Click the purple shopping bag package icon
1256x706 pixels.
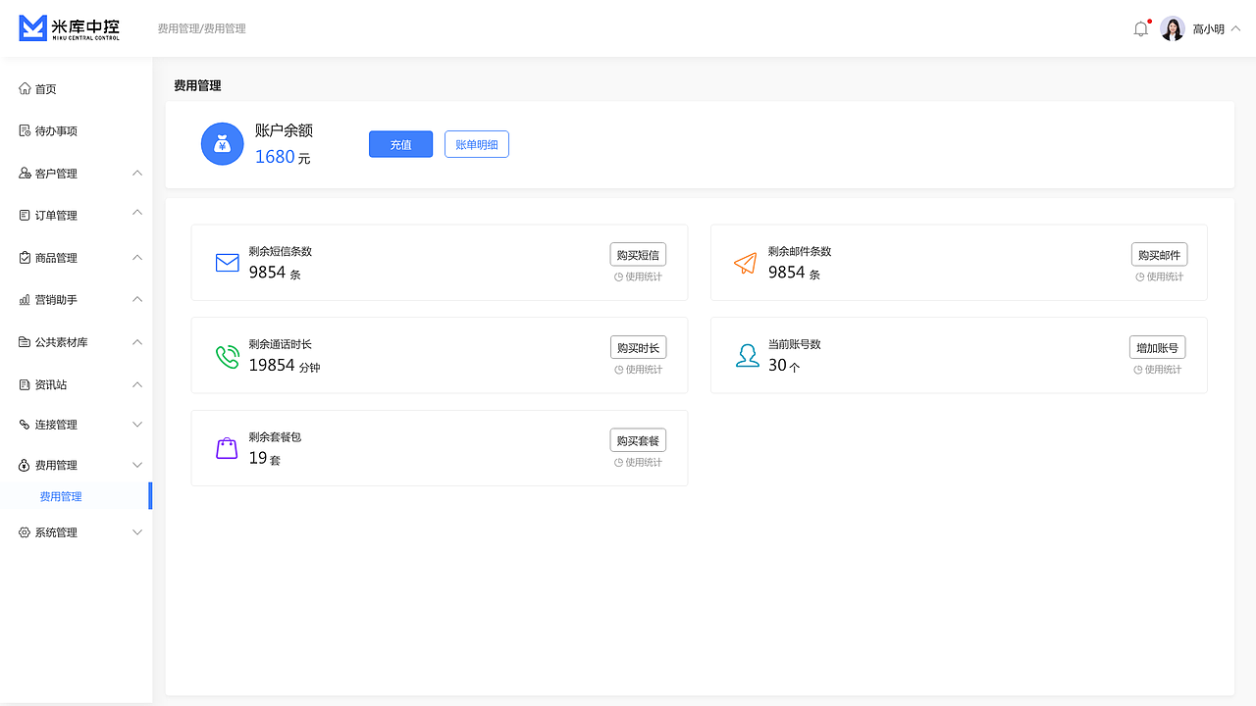click(x=227, y=448)
